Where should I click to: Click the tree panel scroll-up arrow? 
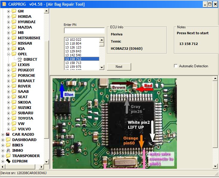(46, 11)
